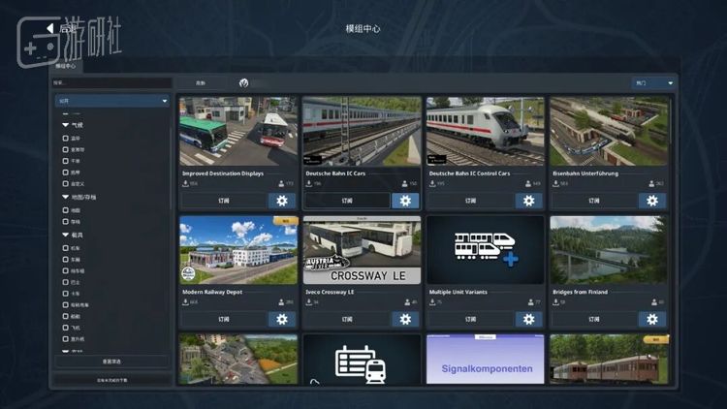Viewport: 727px width, 409px height.
Task: Click subscriber icon of Deutsche Bahn IC Cars
Action: pyautogui.click(x=405, y=183)
